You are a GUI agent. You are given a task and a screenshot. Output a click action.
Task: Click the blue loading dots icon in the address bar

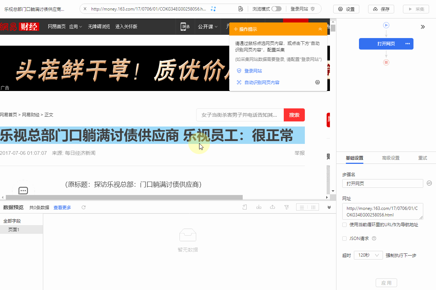click(213, 9)
